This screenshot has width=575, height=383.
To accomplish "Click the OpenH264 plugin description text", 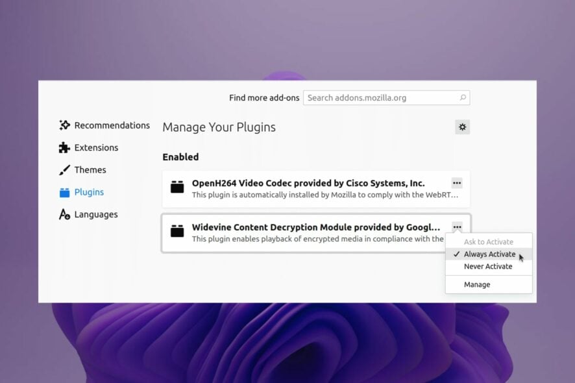I will 325,195.
